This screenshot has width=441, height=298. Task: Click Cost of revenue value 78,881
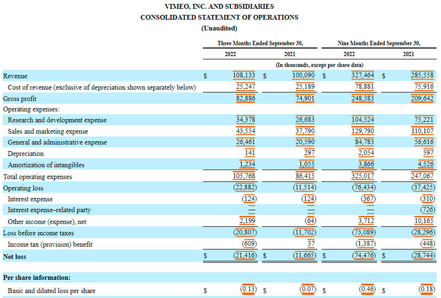(x=364, y=87)
